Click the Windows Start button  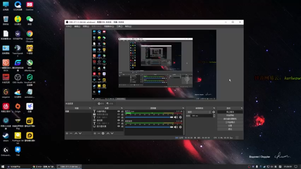3,167
